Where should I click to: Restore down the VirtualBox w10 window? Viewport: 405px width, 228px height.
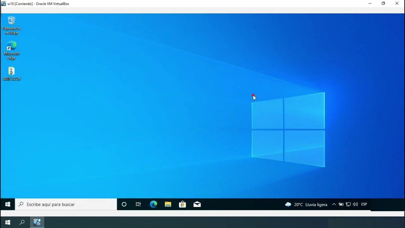tap(383, 3)
